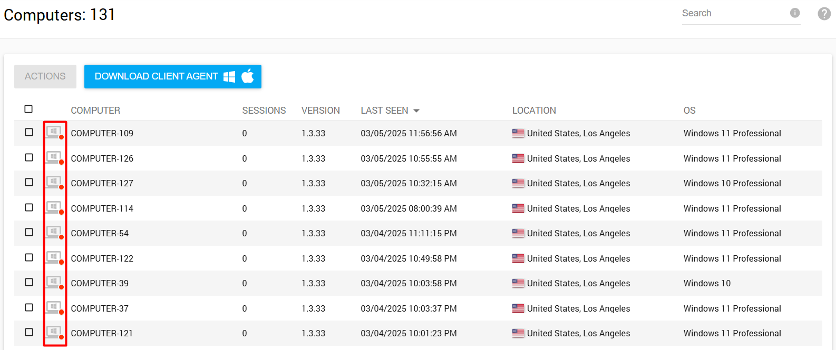Click the Last Seen sort arrow
Screen dimensions: 836x350
click(416, 111)
